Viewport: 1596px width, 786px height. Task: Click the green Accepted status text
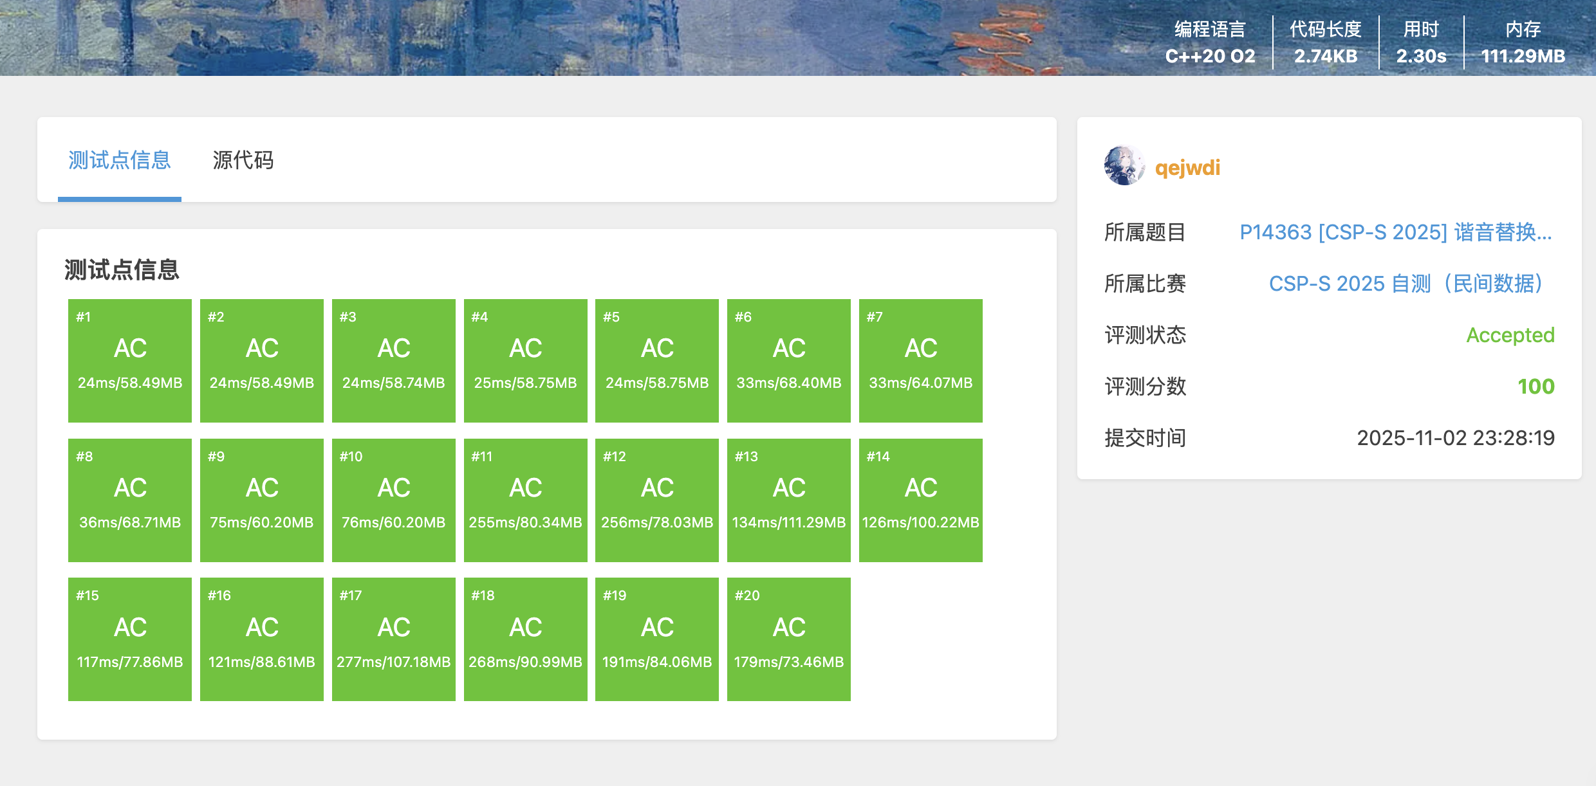1510,335
